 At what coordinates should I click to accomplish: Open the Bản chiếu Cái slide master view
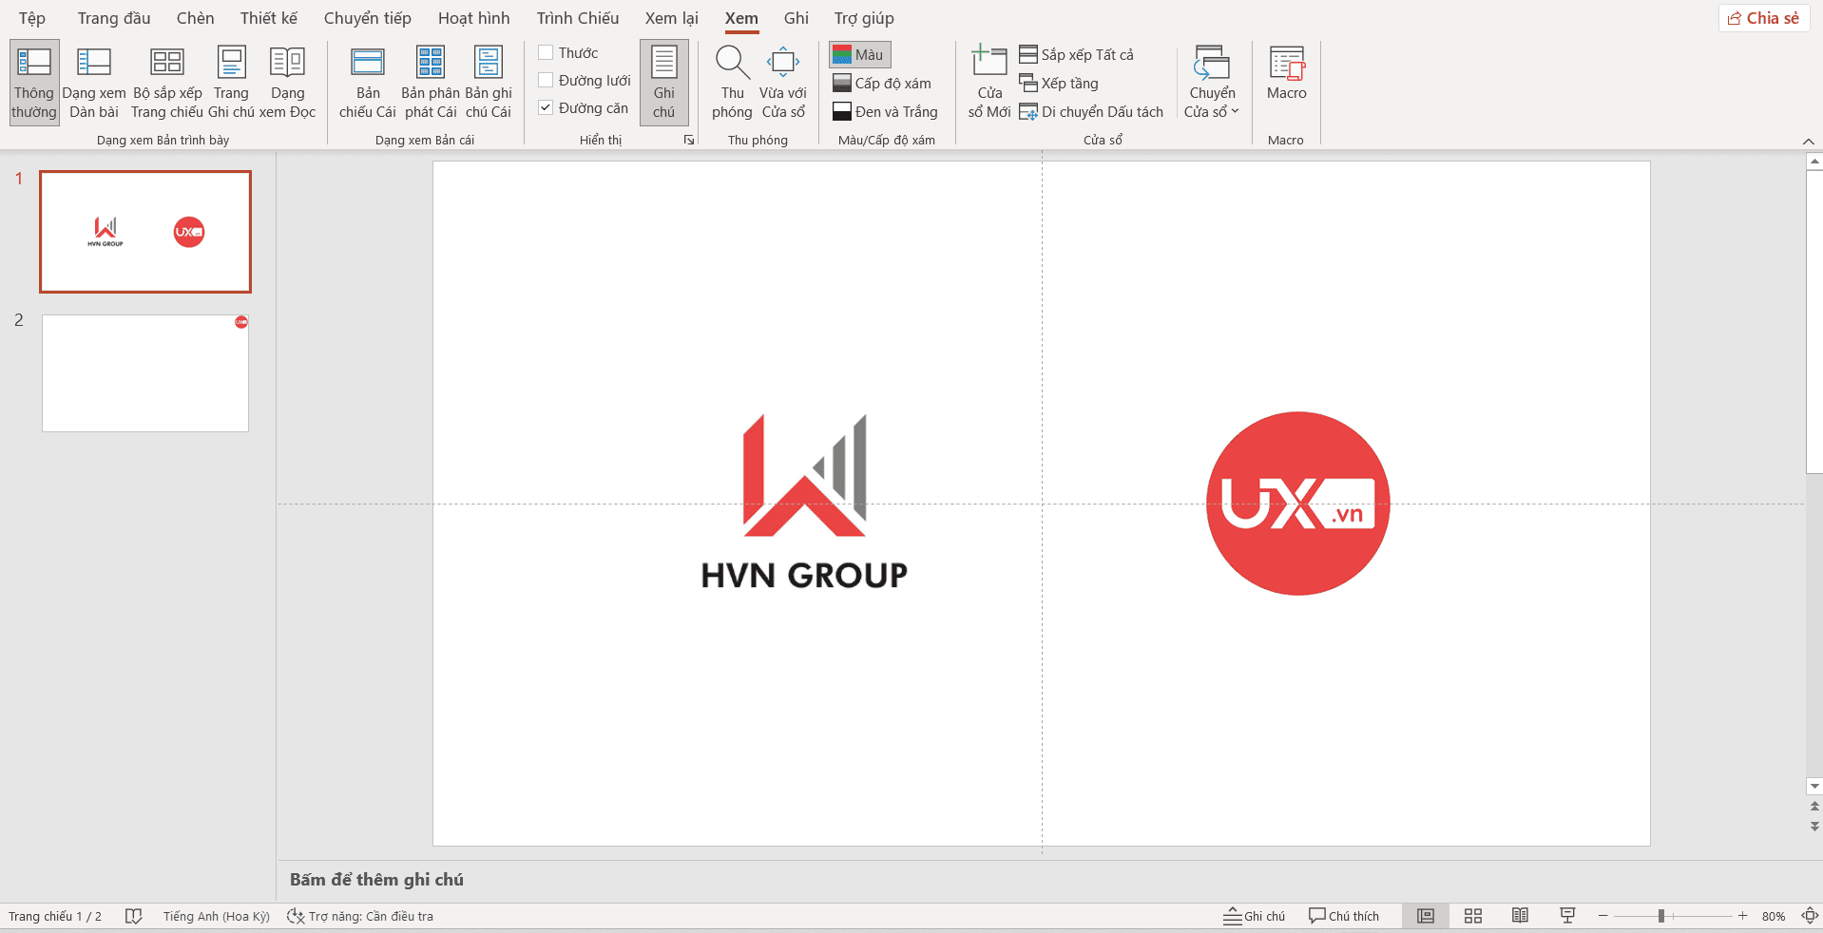367,83
